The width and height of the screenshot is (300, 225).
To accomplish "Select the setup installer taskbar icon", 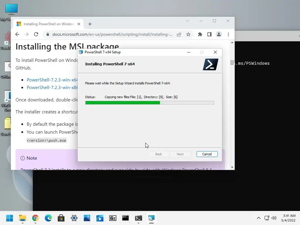I will click(x=151, y=218).
